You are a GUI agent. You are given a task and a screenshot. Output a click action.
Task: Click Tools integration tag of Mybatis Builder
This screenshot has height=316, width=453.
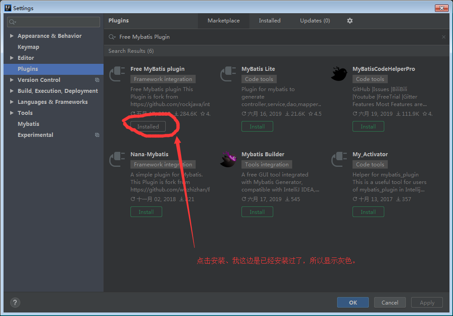click(x=267, y=165)
